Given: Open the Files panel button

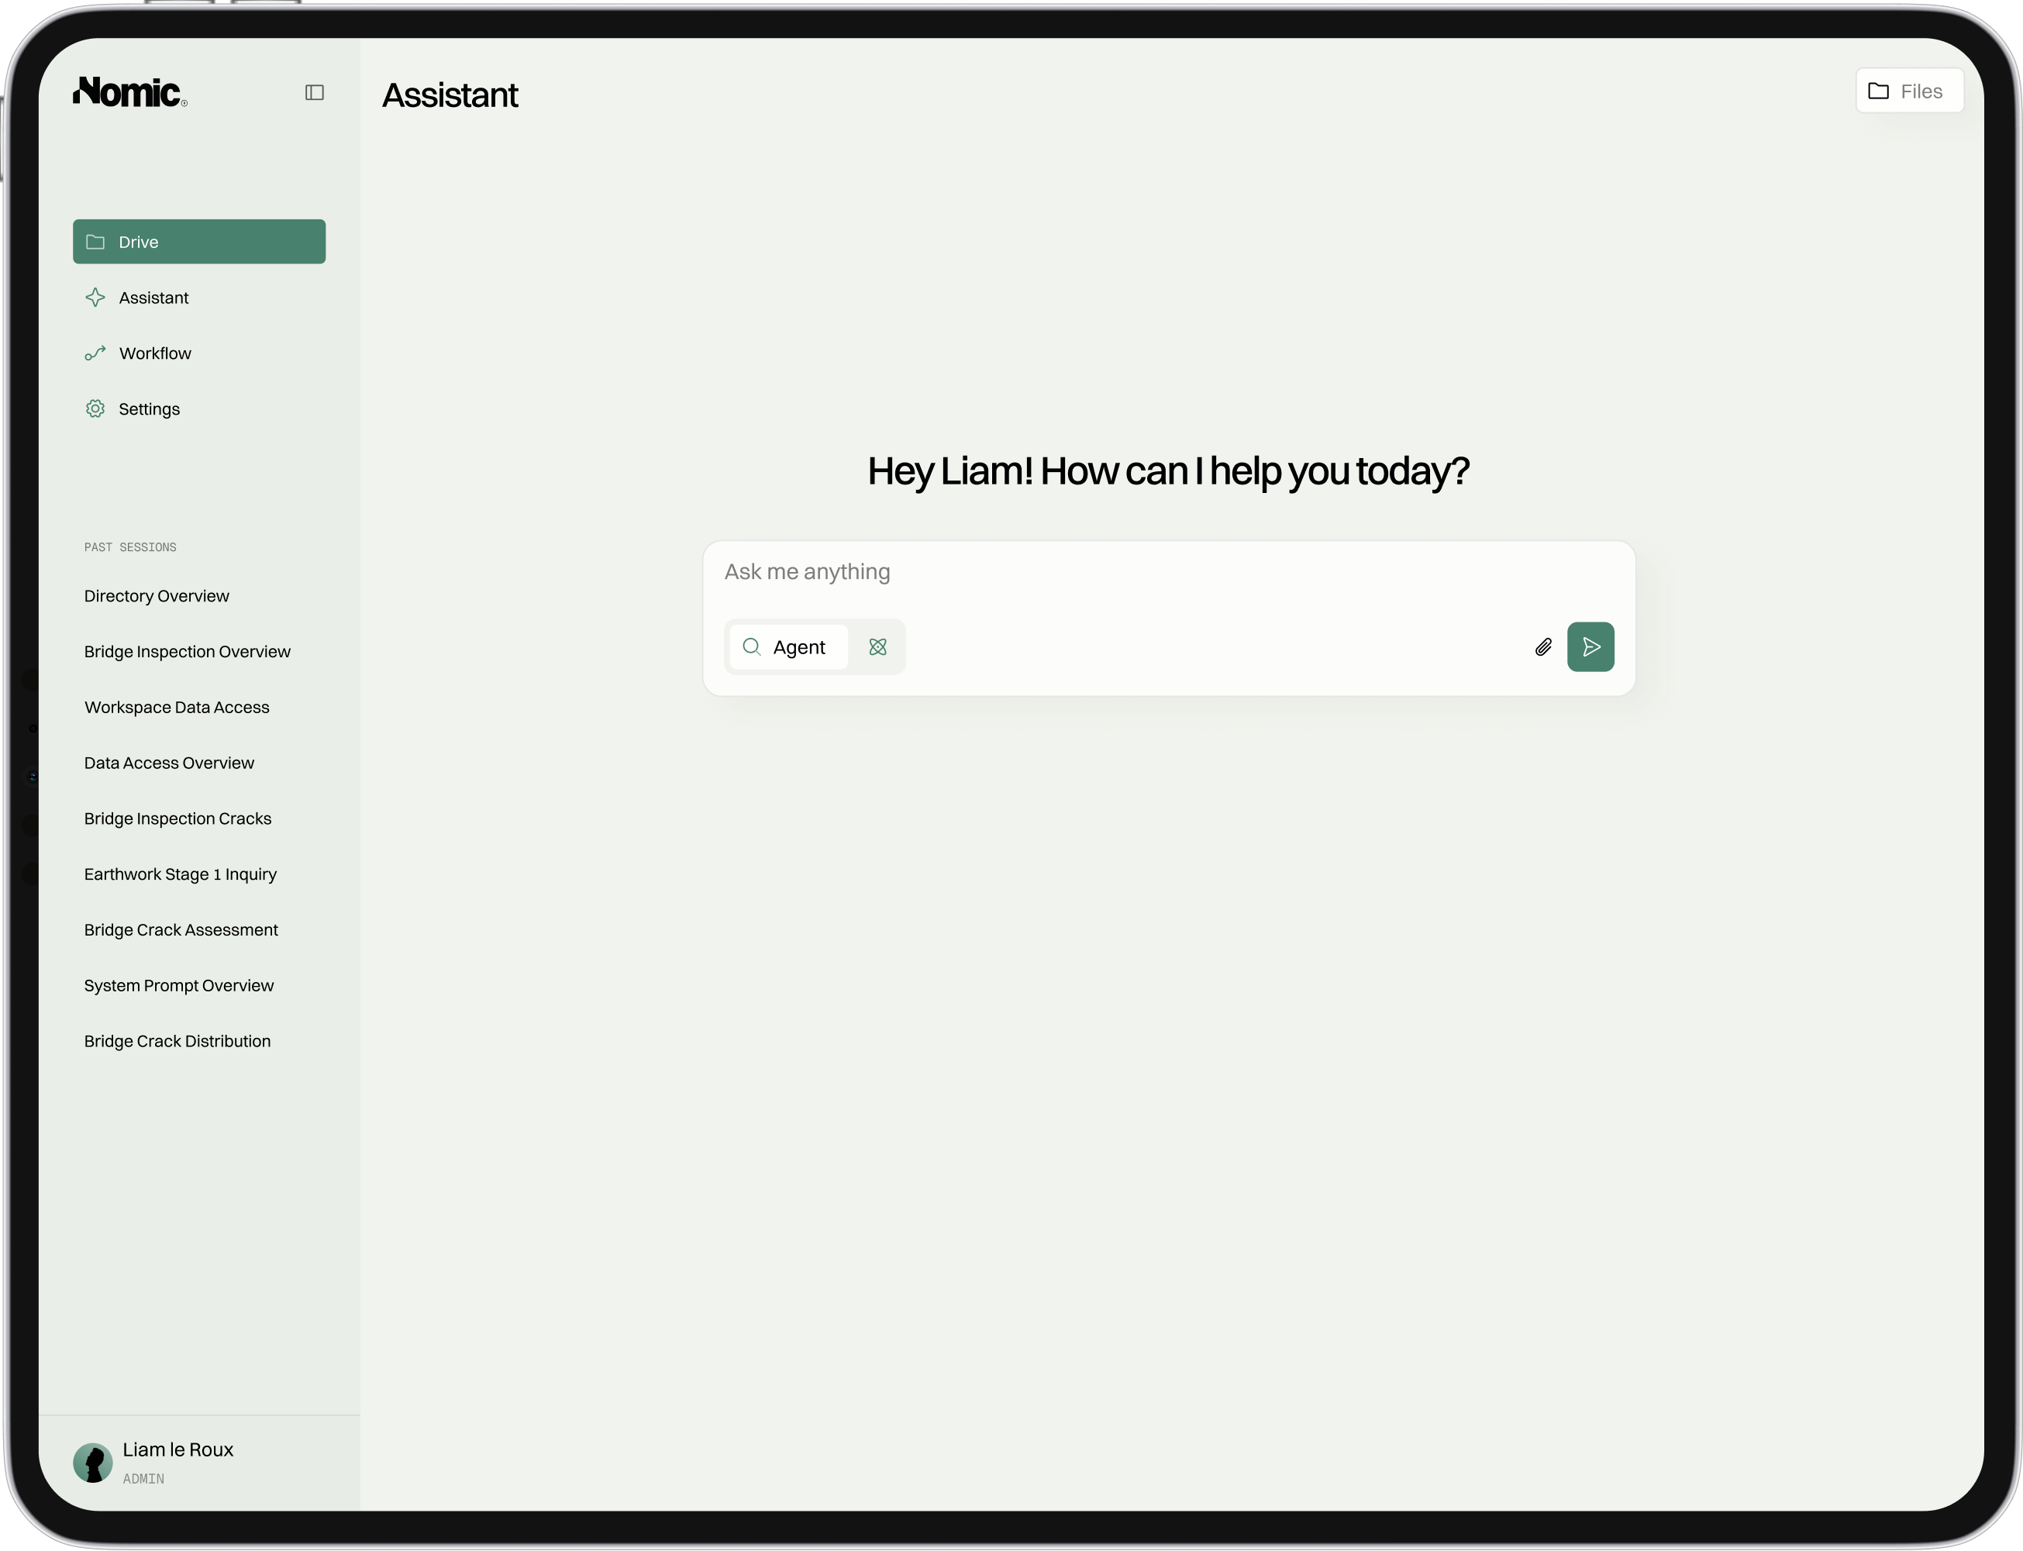Looking at the screenshot, I should [1908, 91].
